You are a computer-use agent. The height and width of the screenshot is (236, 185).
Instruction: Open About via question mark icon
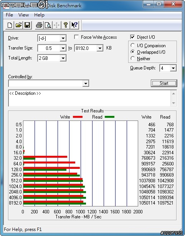(66, 25)
